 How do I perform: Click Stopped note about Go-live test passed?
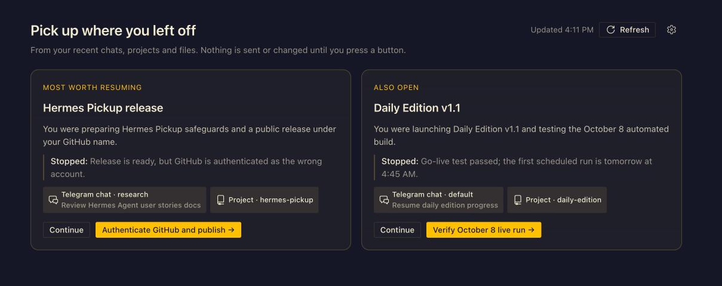pos(522,167)
